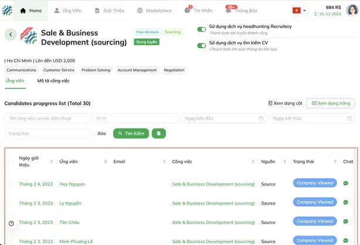The height and width of the screenshot is (245, 360).
Task: Click the help question mark icon
Action: tap(11, 223)
